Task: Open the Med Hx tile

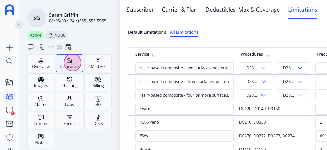Action: coord(98,63)
